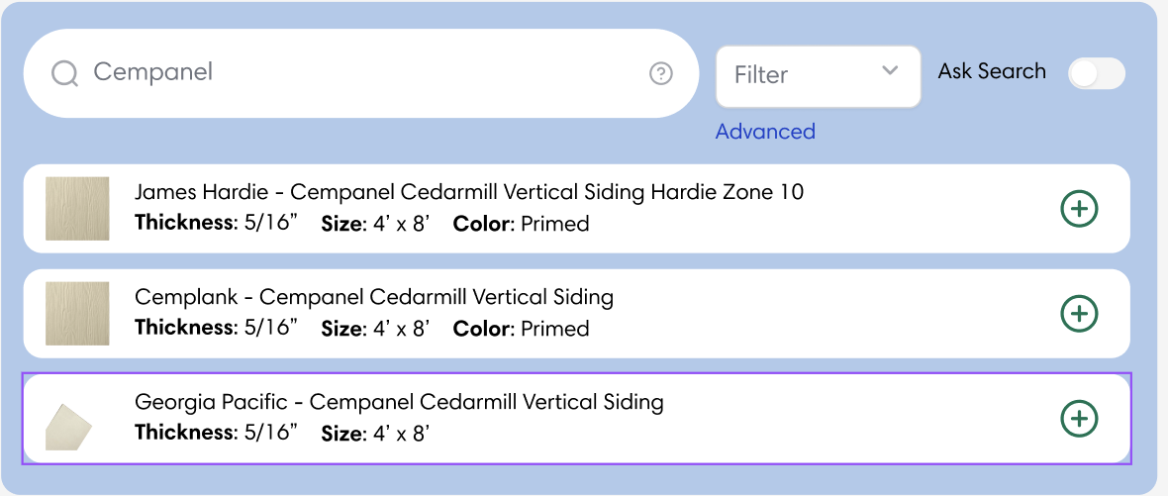Toggle the Ask Search switch
Image resolution: width=1168 pixels, height=496 pixels.
tap(1097, 74)
